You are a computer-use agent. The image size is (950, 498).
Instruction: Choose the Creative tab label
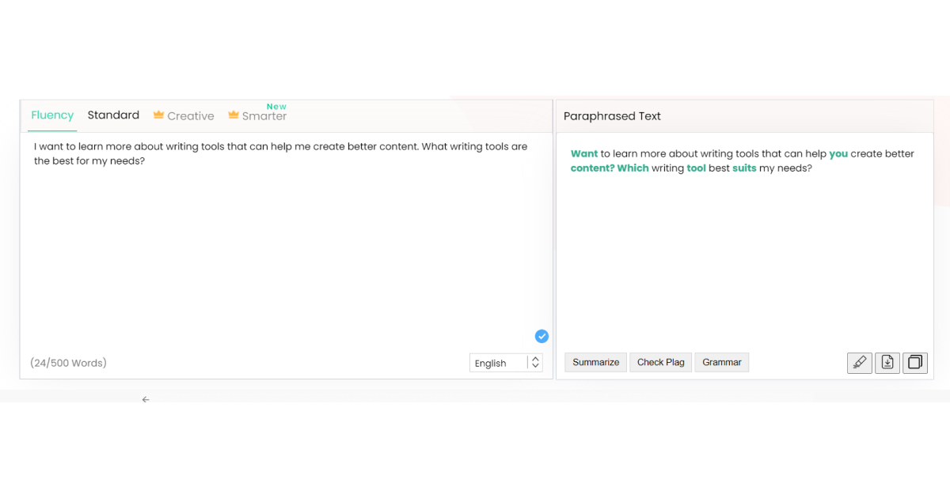[x=191, y=116]
